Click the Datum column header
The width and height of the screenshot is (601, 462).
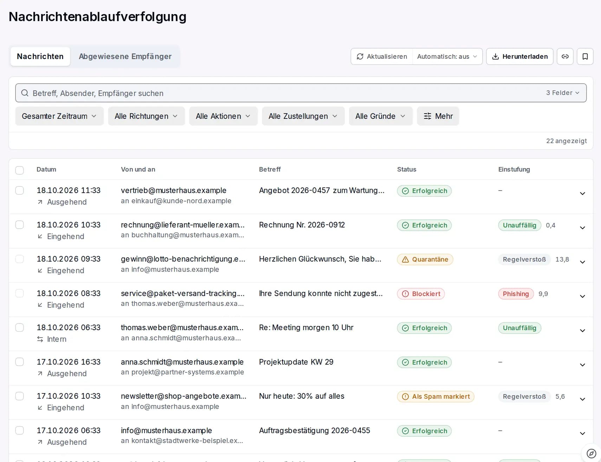[x=46, y=169]
